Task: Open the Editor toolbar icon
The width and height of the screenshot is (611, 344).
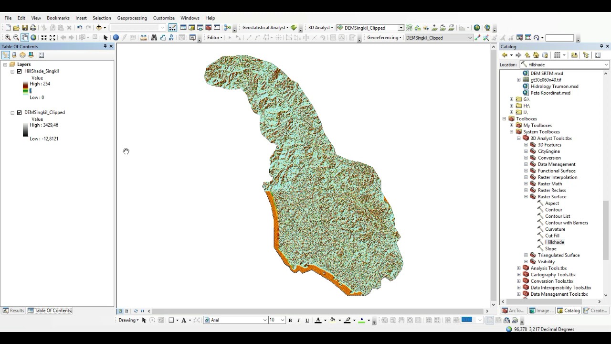Action: (172, 28)
